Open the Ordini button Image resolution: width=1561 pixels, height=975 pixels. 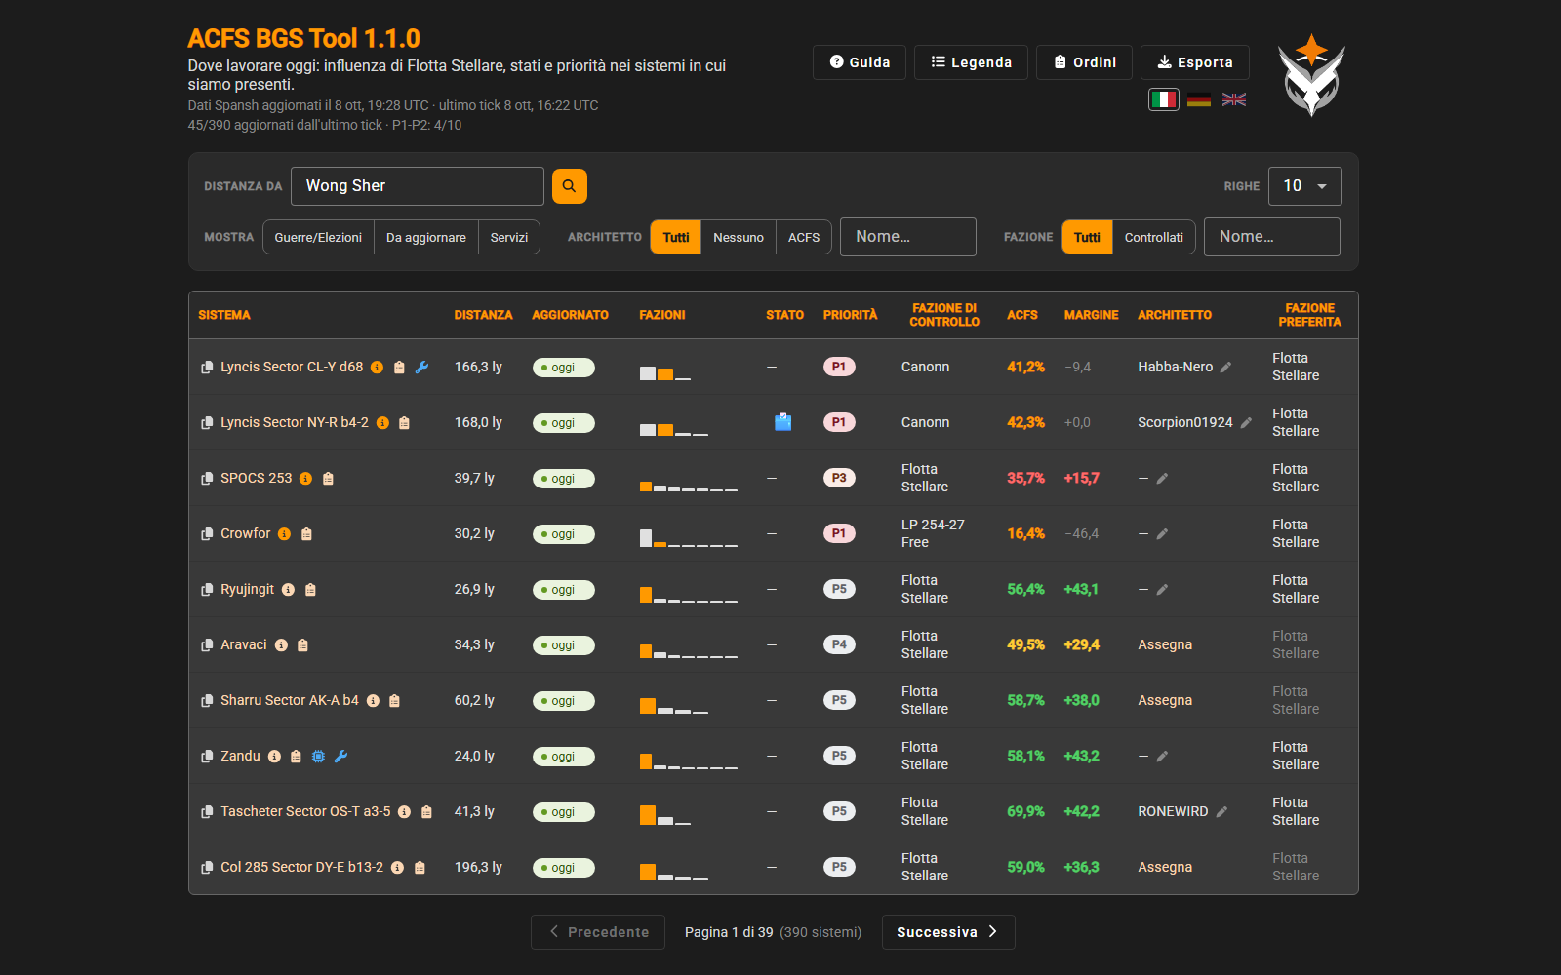click(x=1084, y=62)
